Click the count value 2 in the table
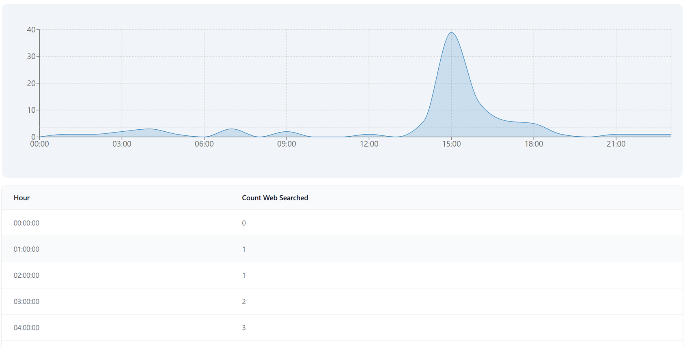This screenshot has height=347, width=685. [243, 302]
